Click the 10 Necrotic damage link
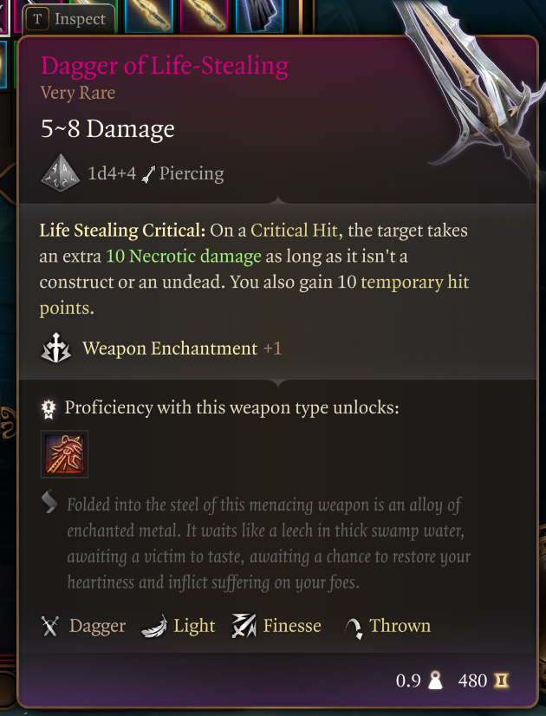 pyautogui.click(x=184, y=257)
